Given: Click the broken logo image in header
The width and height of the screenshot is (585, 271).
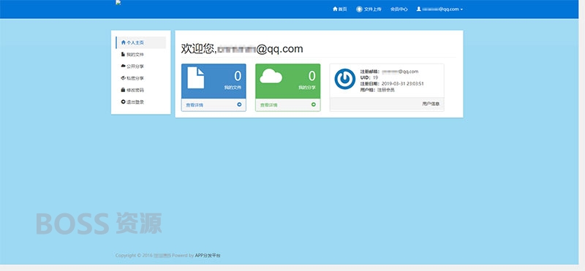Looking at the screenshot, I should (118, 3).
